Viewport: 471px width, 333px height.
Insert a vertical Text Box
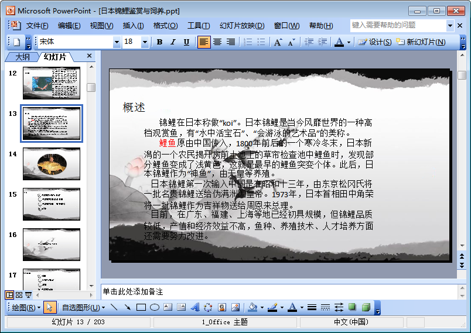pyautogui.click(x=182, y=307)
